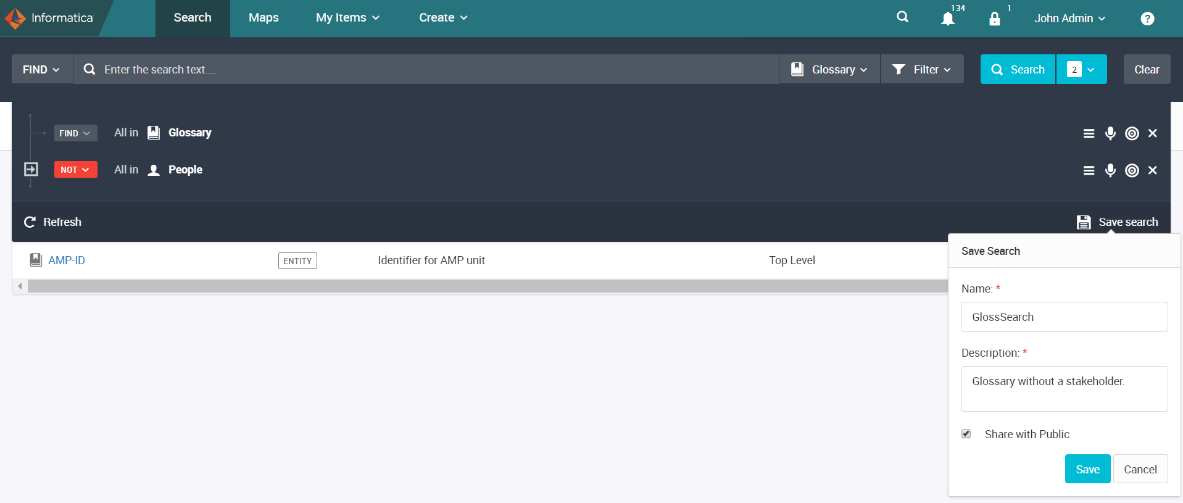The height and width of the screenshot is (503, 1183).
Task: Click the Name field containing GlossSearch
Action: [x=1065, y=317]
